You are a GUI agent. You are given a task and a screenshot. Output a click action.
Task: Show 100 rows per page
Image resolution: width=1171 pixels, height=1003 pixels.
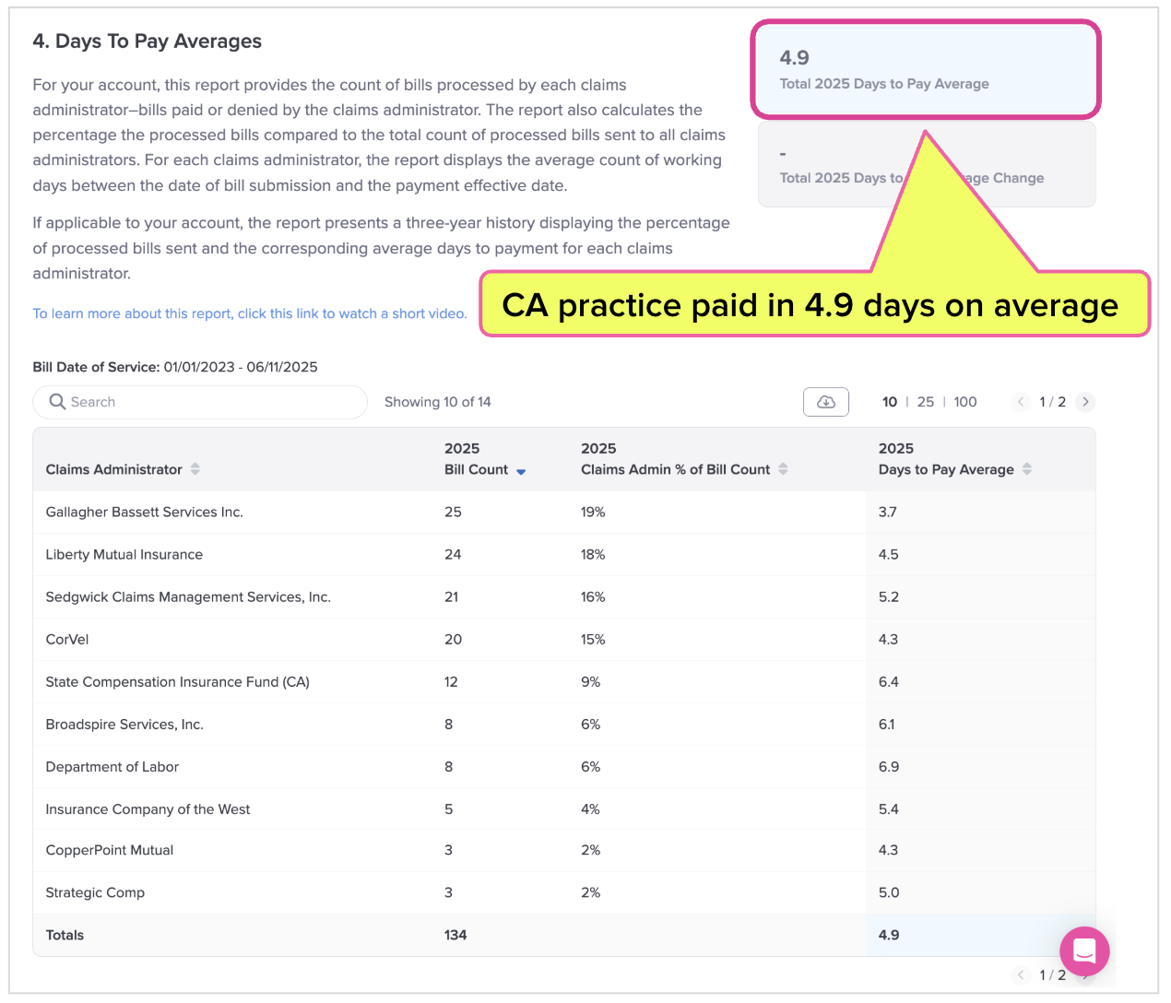[x=965, y=402]
